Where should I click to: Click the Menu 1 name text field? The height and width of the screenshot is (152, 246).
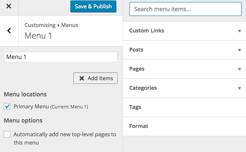point(60,57)
